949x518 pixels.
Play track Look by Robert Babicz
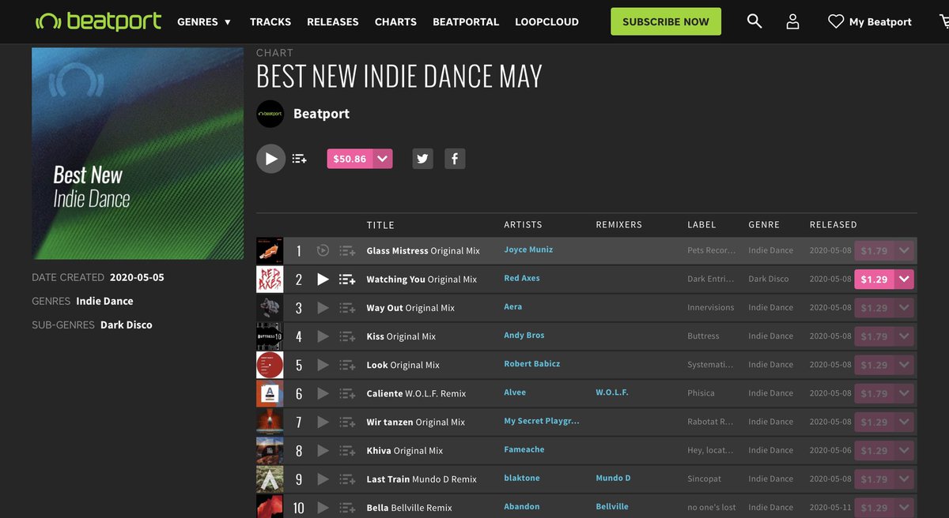(323, 365)
